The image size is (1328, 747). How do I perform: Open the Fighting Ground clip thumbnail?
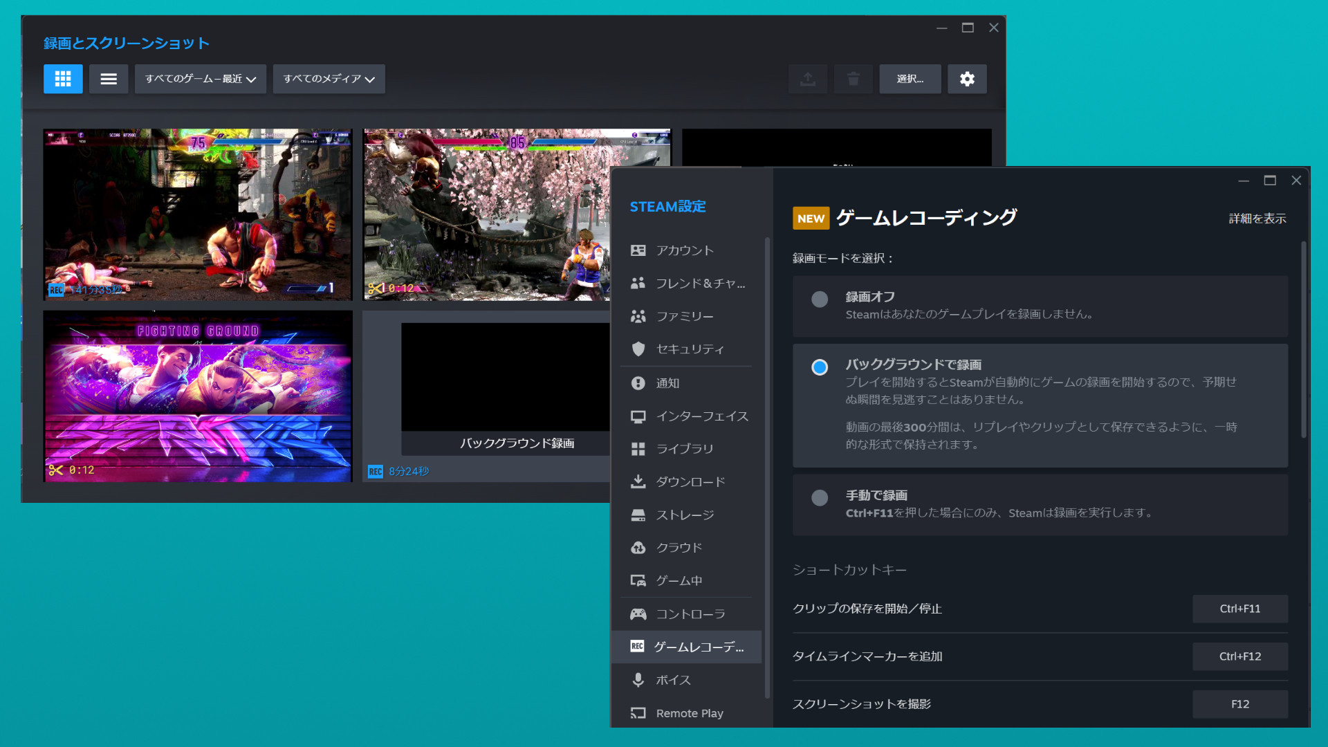198,396
